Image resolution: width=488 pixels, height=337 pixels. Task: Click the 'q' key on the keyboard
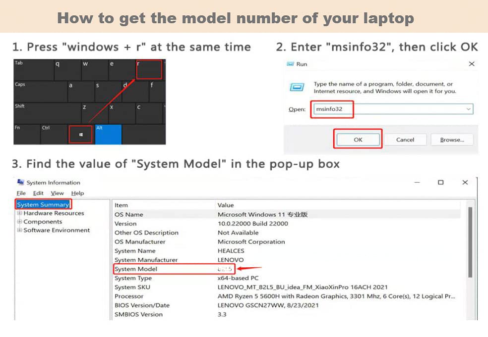click(x=67, y=70)
